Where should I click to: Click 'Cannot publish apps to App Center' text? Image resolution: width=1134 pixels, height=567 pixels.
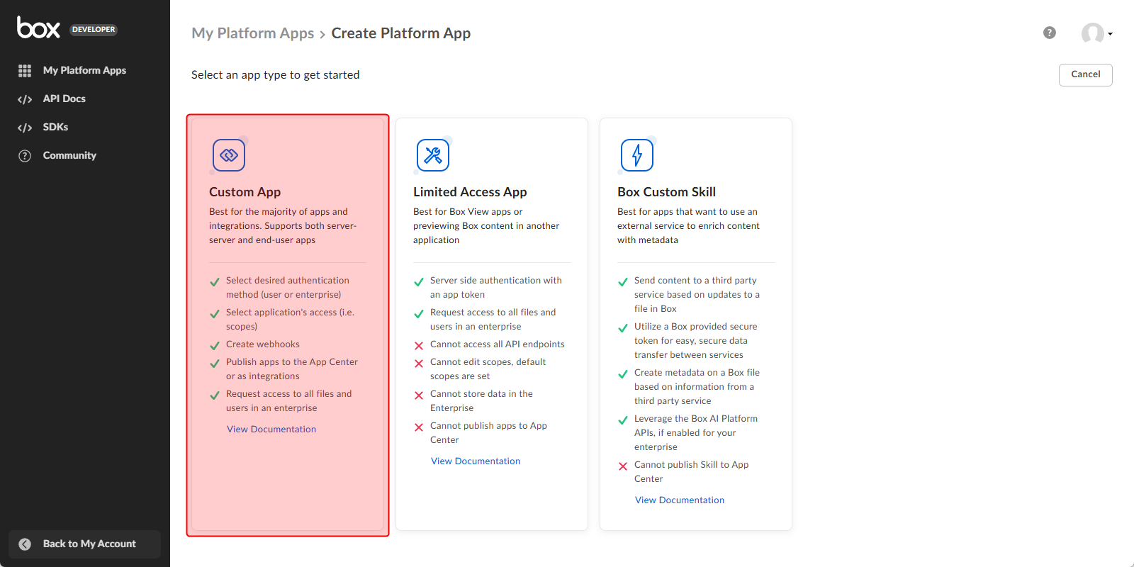tap(488, 433)
